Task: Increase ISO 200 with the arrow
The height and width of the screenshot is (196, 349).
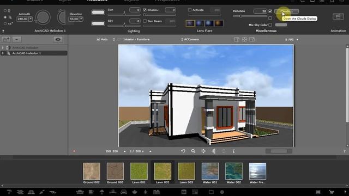Action: (125, 151)
